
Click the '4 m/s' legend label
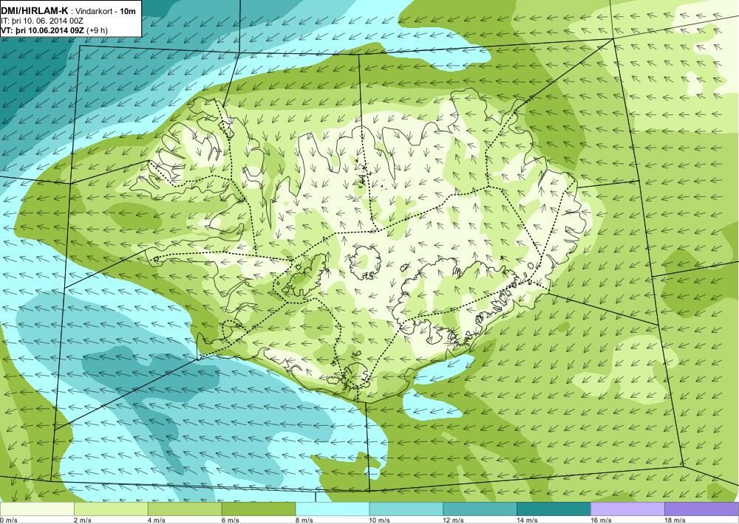tap(157, 520)
